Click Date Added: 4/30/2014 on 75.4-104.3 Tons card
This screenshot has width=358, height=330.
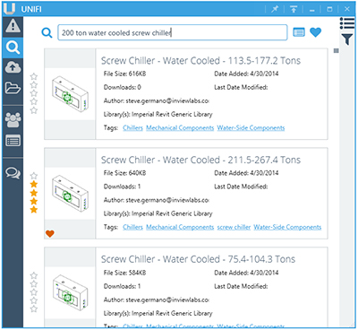tap(246, 273)
